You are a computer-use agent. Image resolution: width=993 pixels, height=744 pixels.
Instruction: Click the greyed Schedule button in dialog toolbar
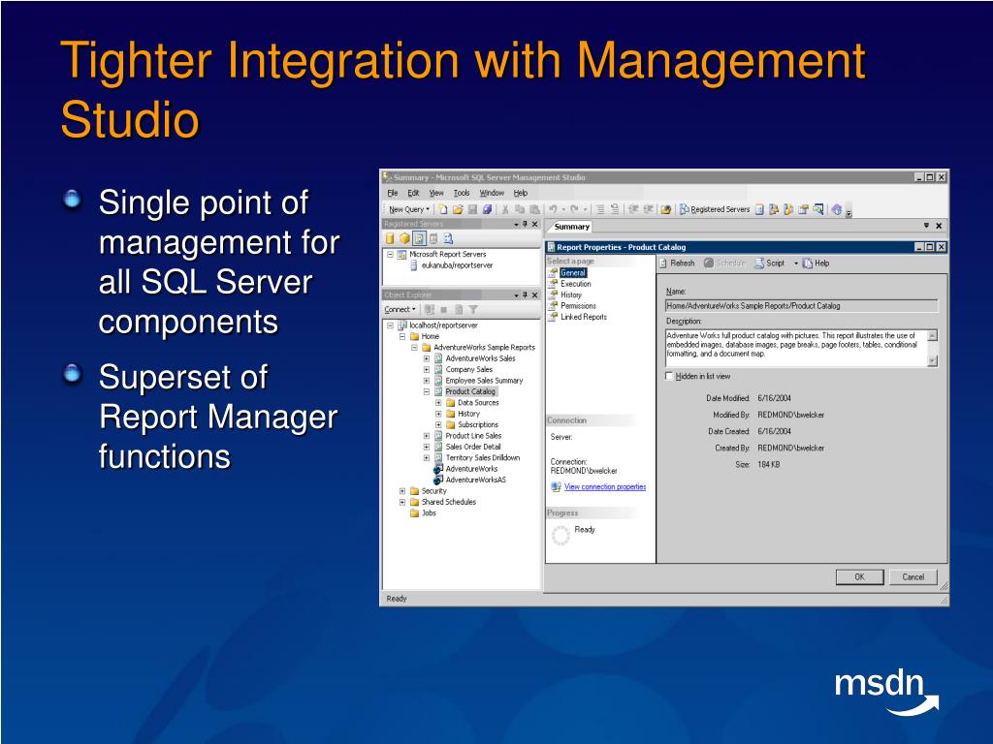click(724, 263)
